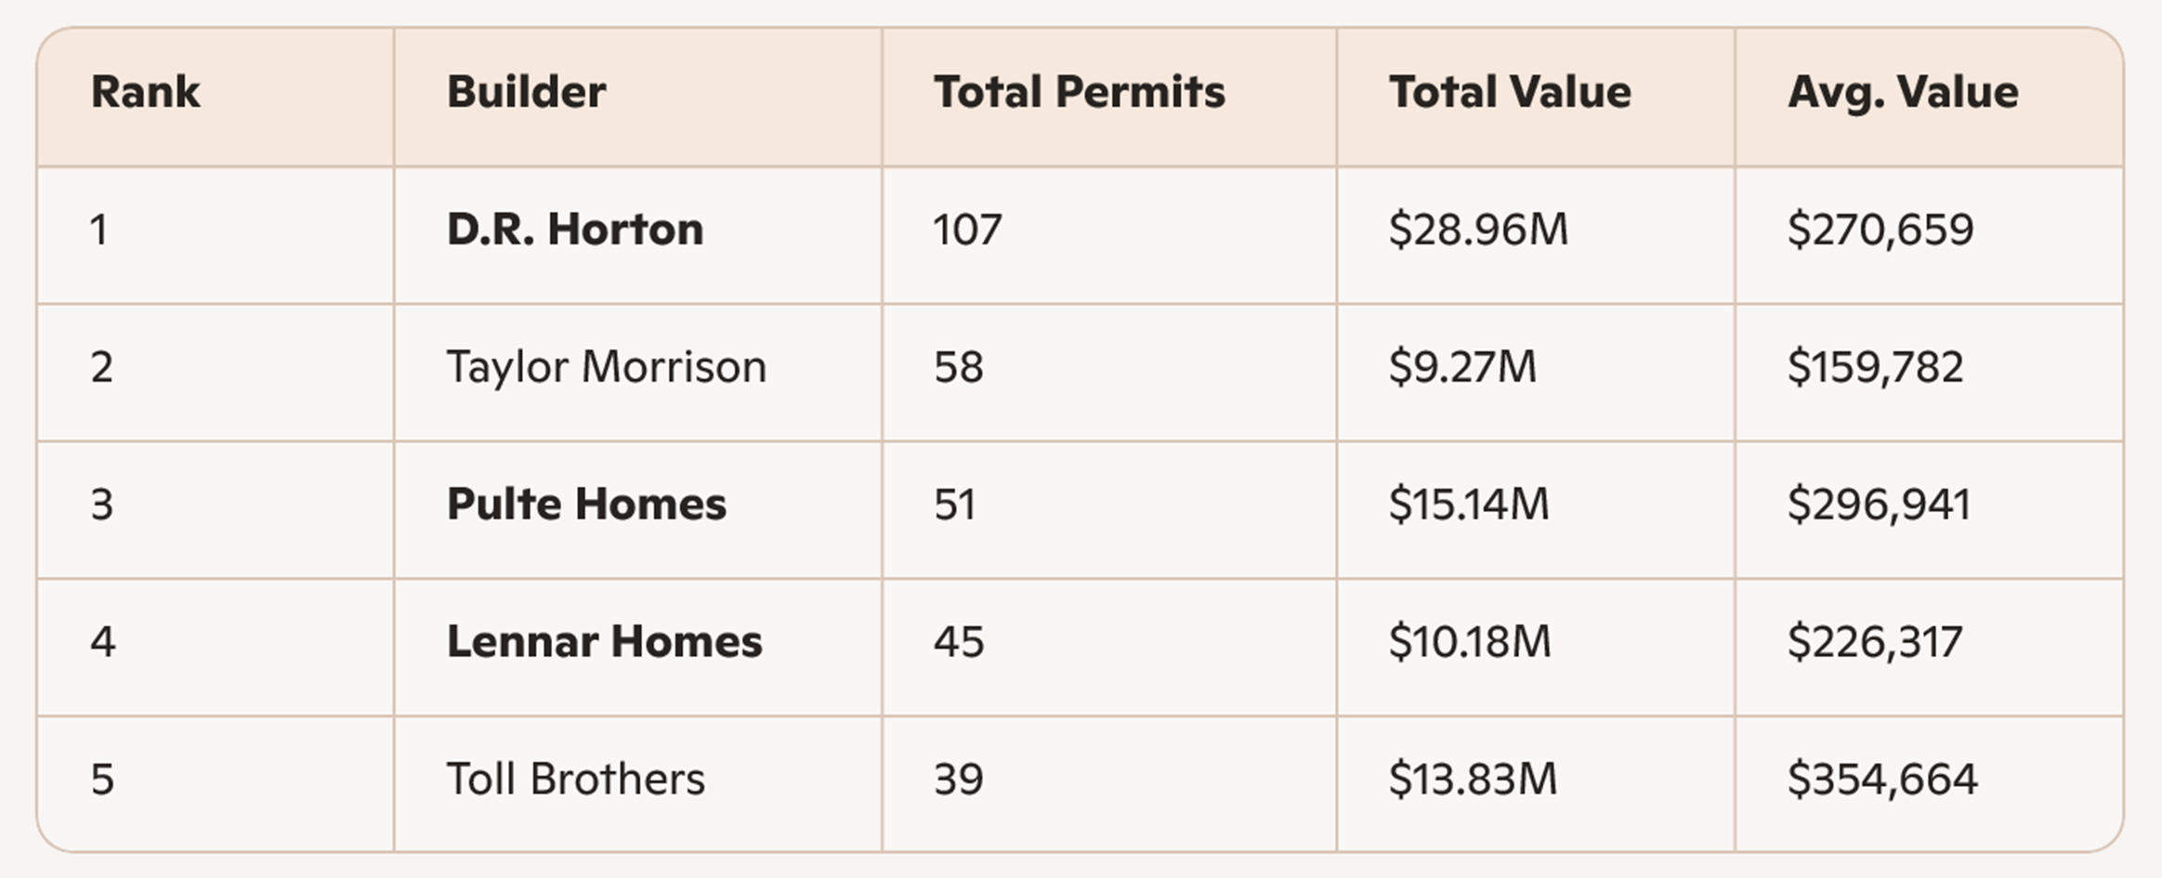Select the Taylor Morrison builder cell
This screenshot has width=2162, height=878.
click(x=606, y=367)
